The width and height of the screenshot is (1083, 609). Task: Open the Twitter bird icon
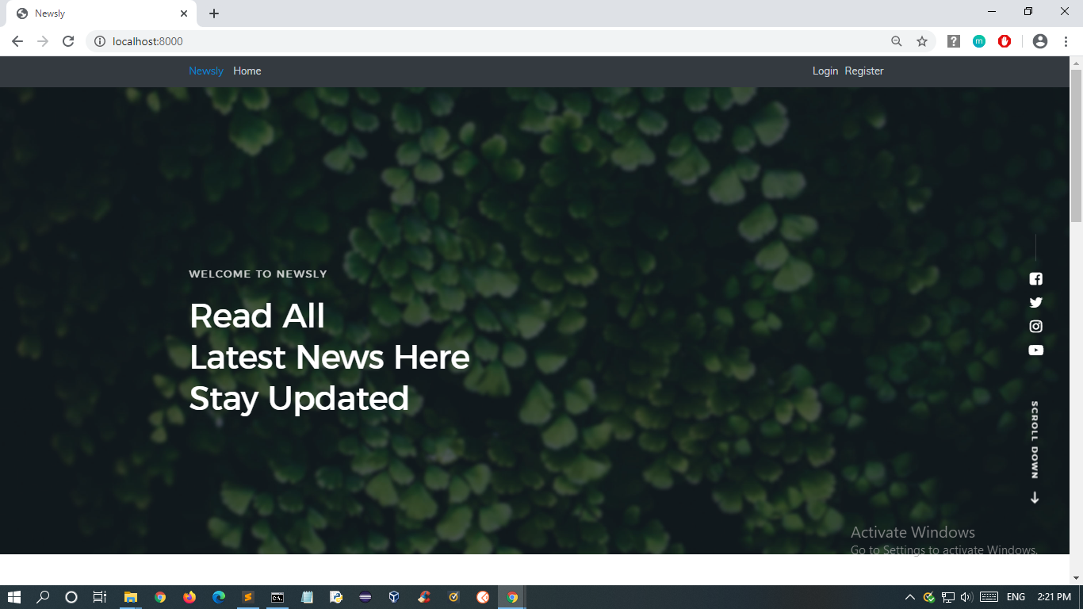1035,302
